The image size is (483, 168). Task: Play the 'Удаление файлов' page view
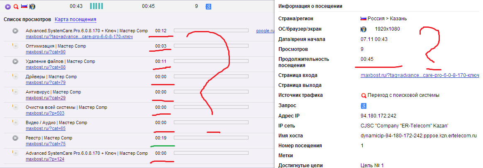click(15, 61)
